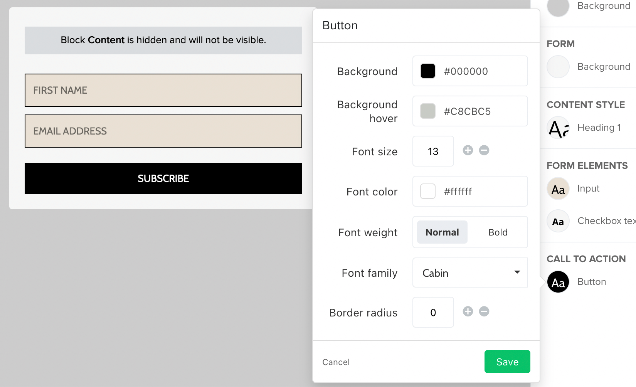The width and height of the screenshot is (636, 387).
Task: Click the Background hover gray swatch
Action: (428, 111)
